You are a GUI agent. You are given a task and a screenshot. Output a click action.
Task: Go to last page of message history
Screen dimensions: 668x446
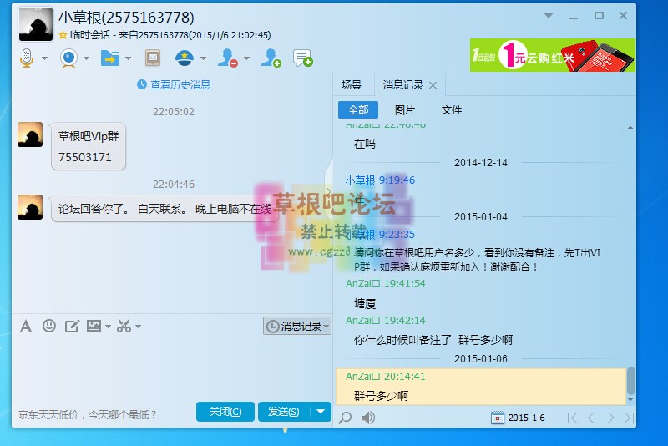click(629, 418)
